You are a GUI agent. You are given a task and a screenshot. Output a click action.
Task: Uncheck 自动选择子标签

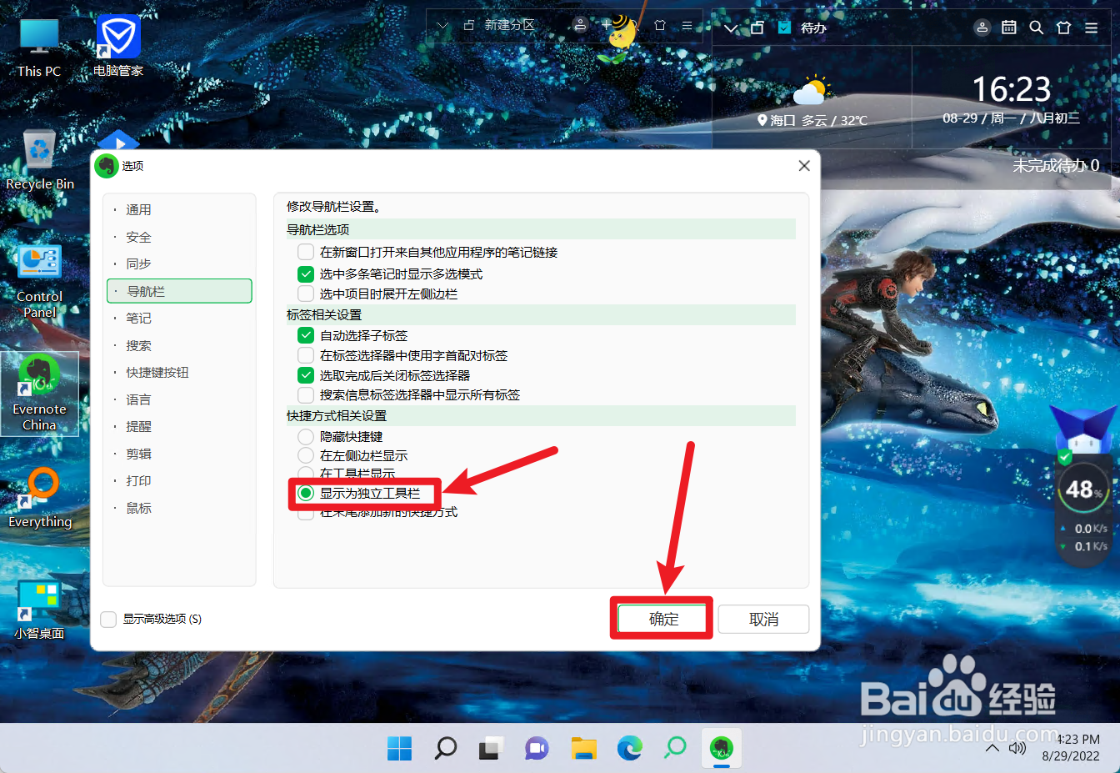[306, 335]
